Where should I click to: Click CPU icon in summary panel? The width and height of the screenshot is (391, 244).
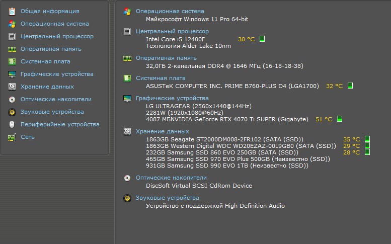click(127, 32)
